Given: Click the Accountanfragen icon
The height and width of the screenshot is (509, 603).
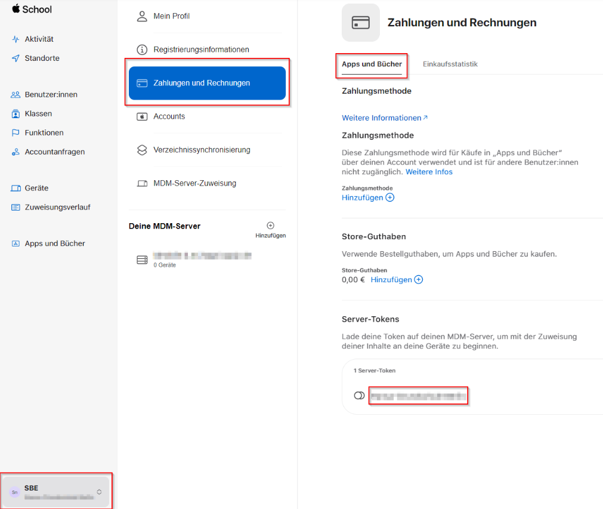Looking at the screenshot, I should click(16, 152).
